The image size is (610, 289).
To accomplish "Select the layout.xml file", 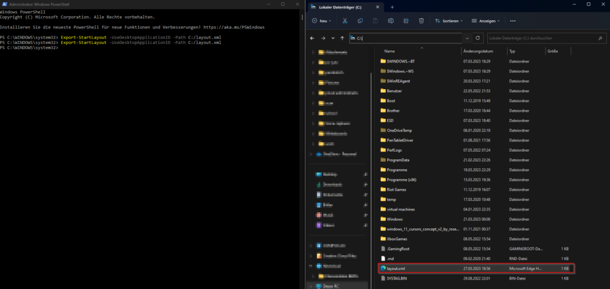I will (x=475, y=268).
